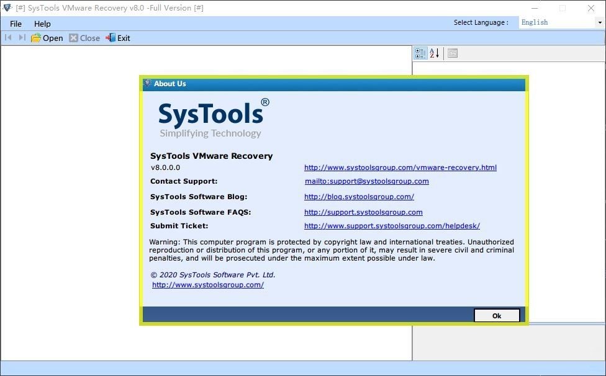
Task: Click the Open folder toolbar button
Action: 47,38
